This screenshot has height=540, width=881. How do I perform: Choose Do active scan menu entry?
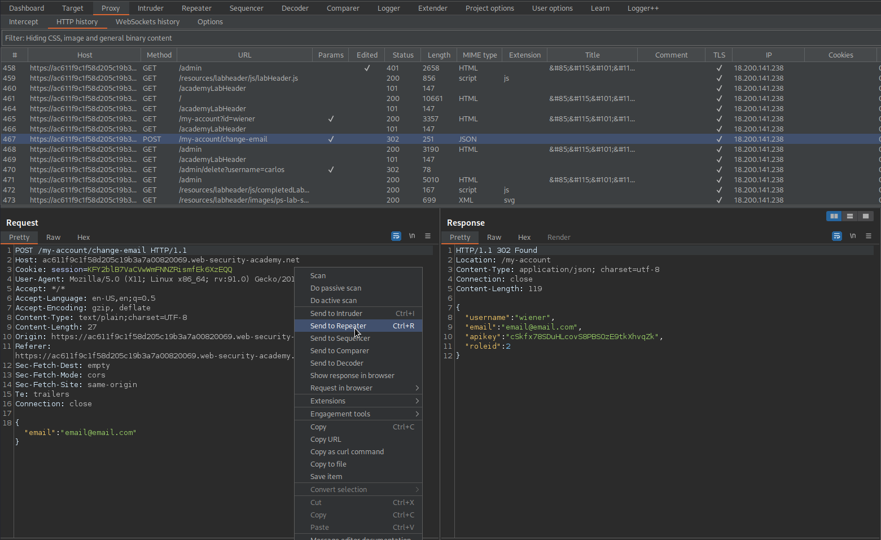358,300
